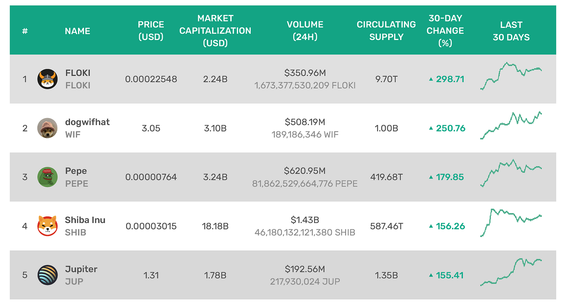The height and width of the screenshot is (307, 566).
Task: Sort by PRICE (USD) column header
Action: tap(151, 31)
